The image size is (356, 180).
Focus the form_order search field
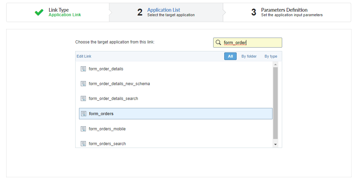point(251,43)
